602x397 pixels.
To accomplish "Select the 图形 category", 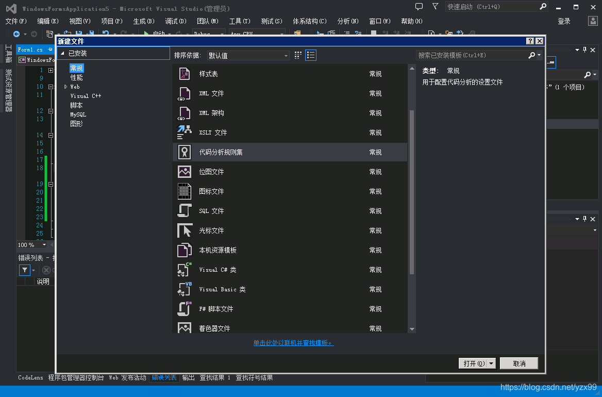I will (76, 124).
